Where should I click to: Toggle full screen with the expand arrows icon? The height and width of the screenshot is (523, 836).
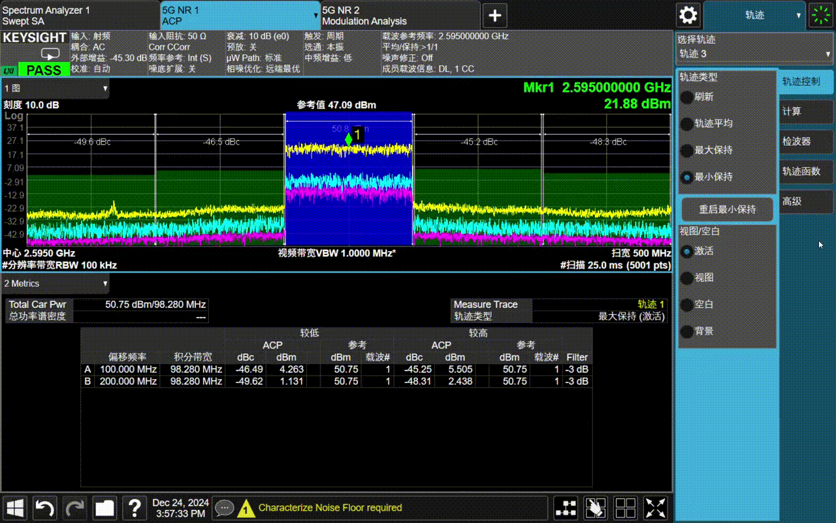tap(656, 508)
